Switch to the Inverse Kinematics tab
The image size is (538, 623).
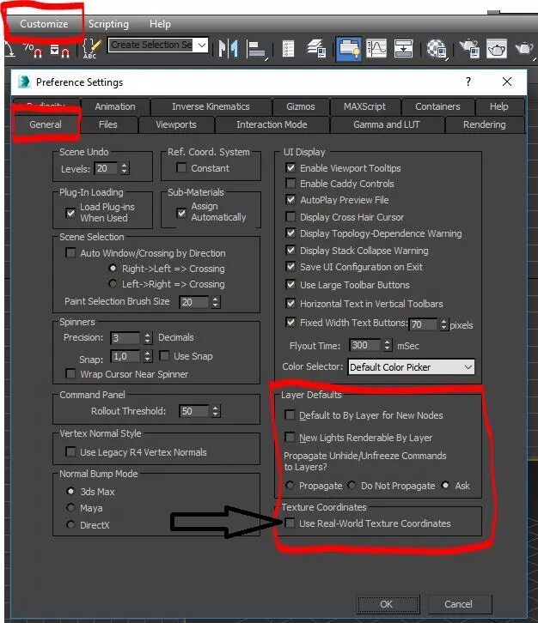click(211, 106)
